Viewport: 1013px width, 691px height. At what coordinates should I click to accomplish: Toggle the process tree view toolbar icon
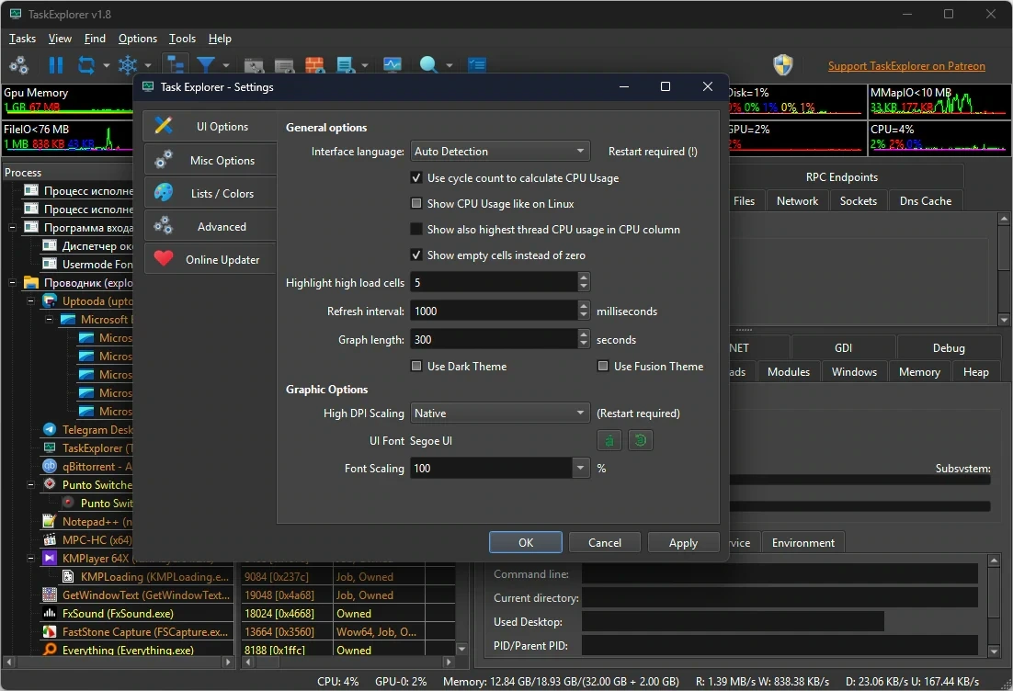(176, 65)
